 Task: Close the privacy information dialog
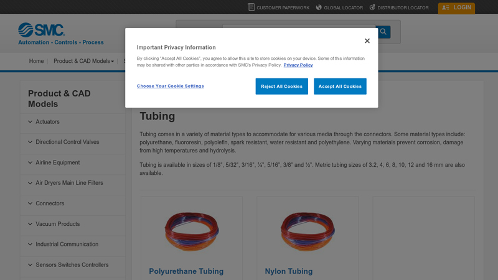coord(367,41)
